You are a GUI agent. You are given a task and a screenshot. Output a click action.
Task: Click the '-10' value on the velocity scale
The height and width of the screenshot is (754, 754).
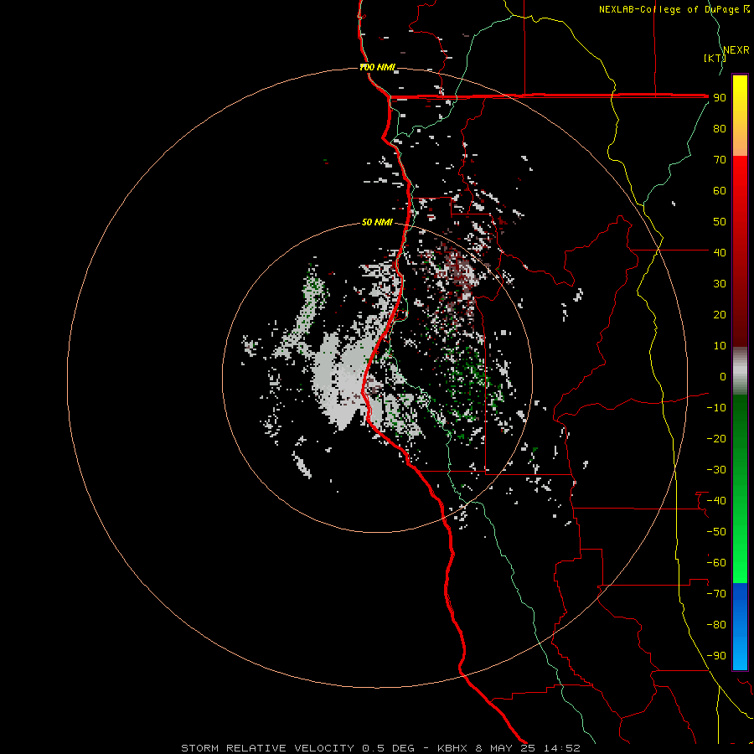pyautogui.click(x=716, y=408)
